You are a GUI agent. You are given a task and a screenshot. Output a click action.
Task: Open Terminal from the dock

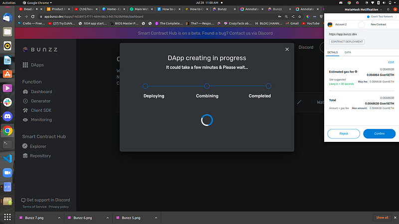[x=7, y=144]
